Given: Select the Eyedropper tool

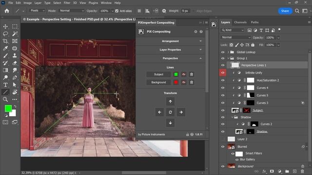Looking at the screenshot, I should coord(5,49).
